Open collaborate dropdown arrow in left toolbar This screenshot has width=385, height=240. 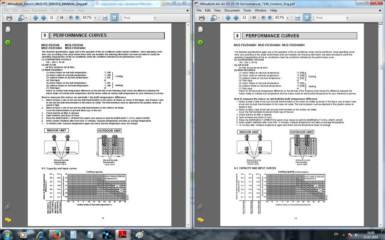point(26,18)
